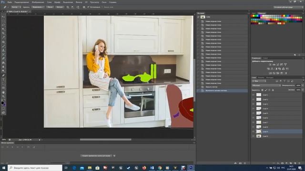Select the Eraser tool
This screenshot has width=305, height=171.
coord(3,58)
